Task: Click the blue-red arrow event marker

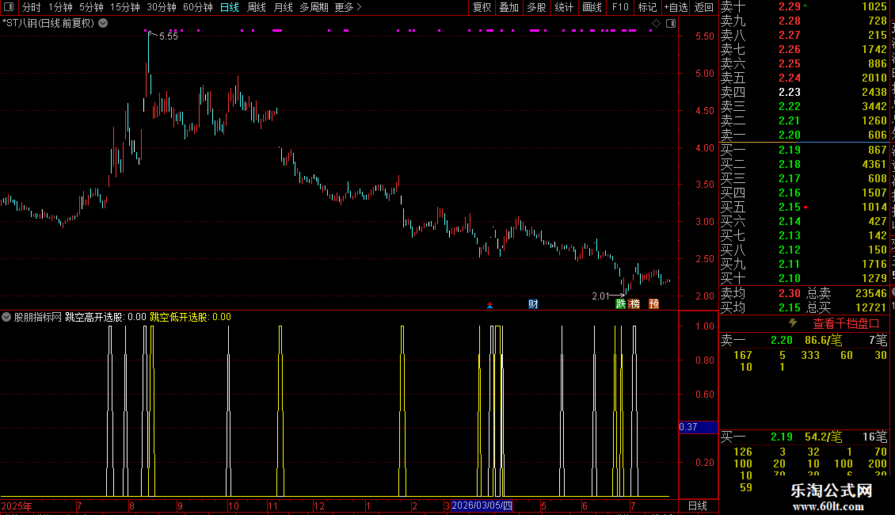Action: (489, 306)
